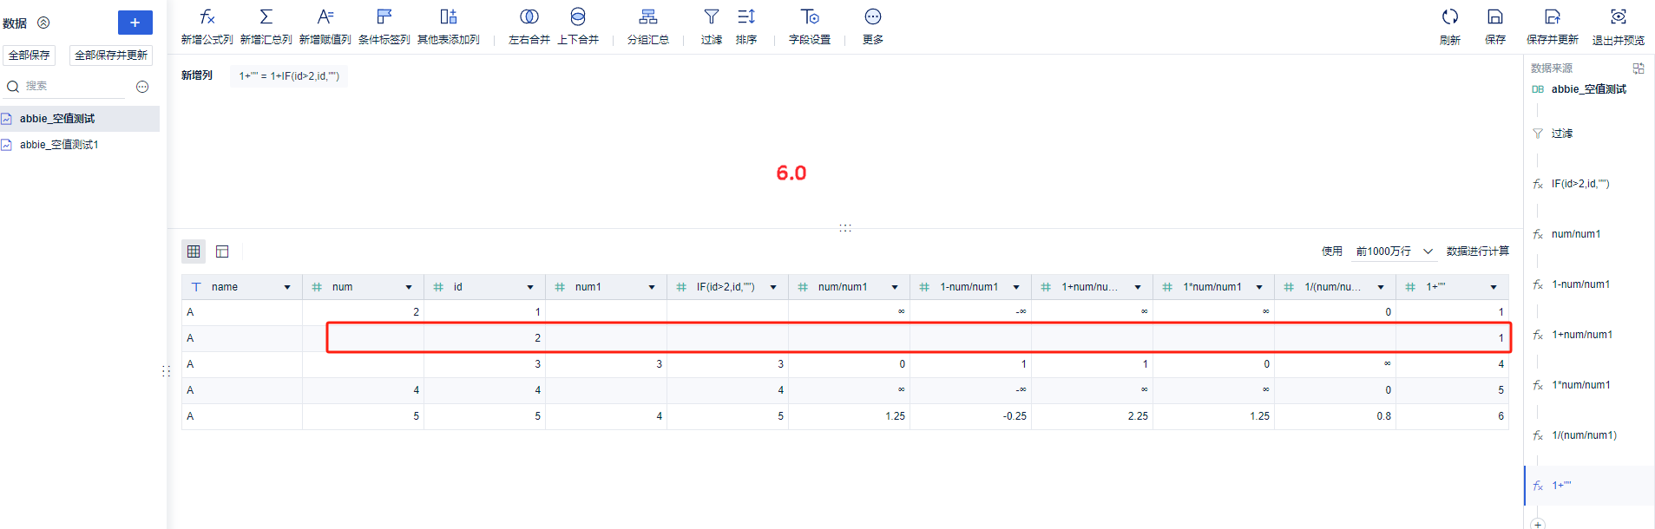
Task: Click the 条件标签列 icon
Action: click(384, 16)
